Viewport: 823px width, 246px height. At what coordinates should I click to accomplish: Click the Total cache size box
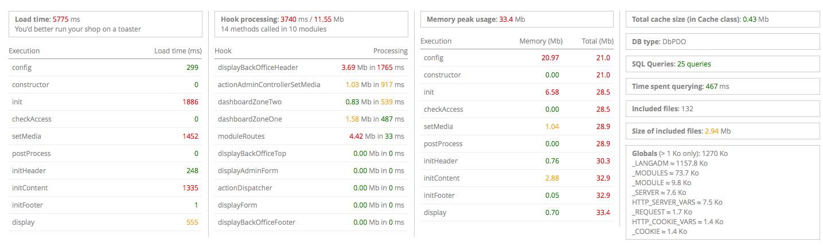[723, 19]
